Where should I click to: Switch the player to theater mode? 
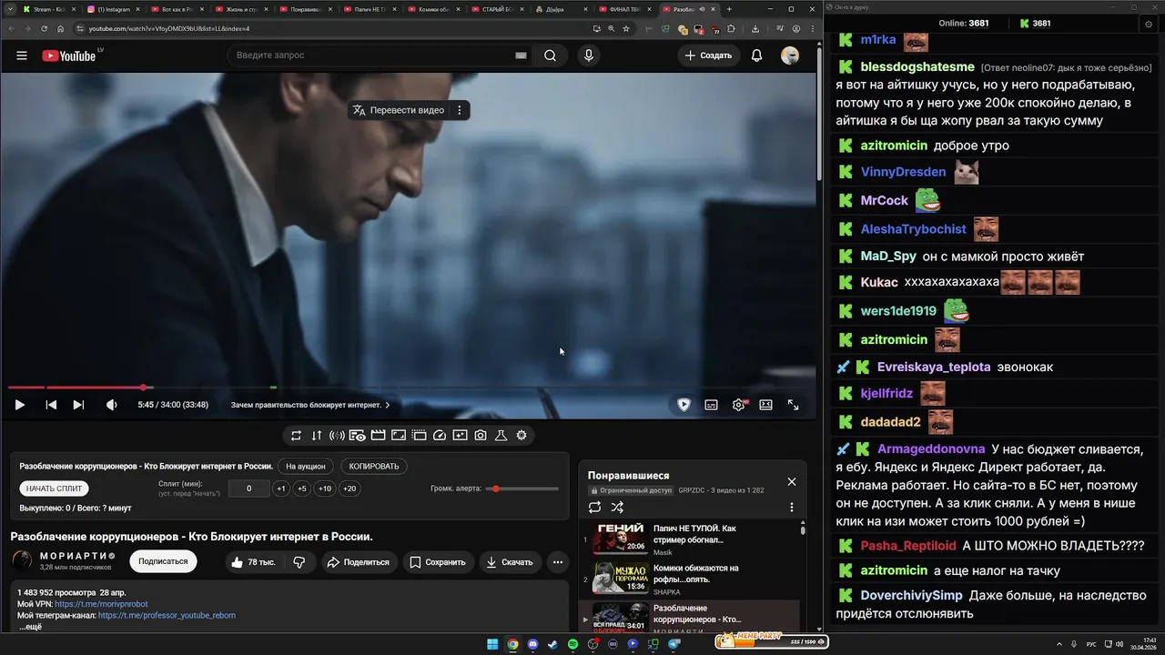[766, 405]
